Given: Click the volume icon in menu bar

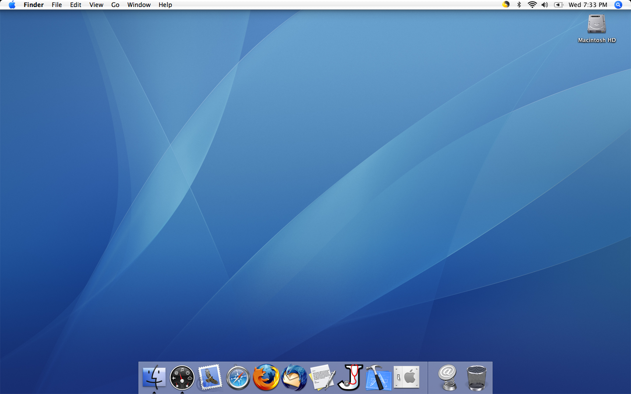Looking at the screenshot, I should 545,5.
